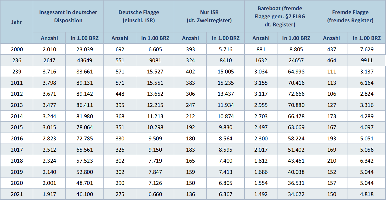Screen dimensions: 386x200
Task: Click the value "15.527"
Action: [x=155, y=72]
